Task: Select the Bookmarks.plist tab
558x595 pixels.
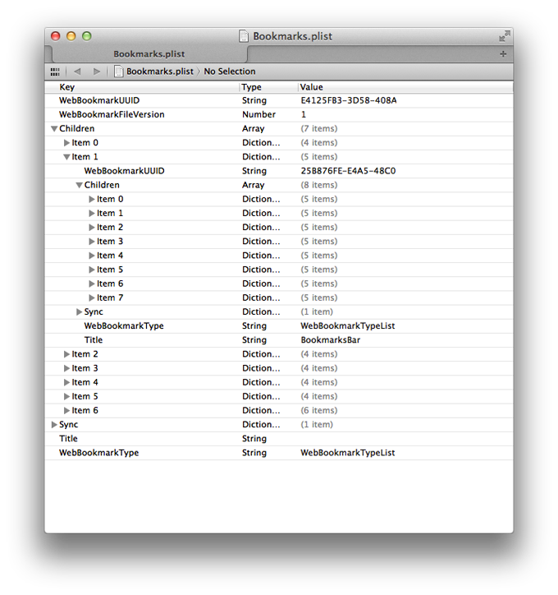Action: (149, 54)
